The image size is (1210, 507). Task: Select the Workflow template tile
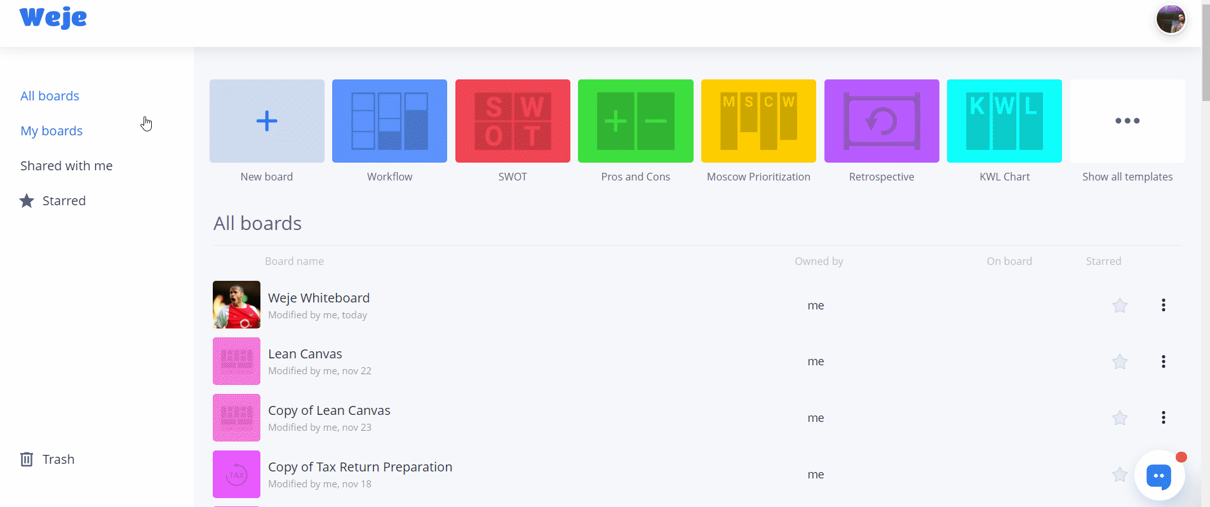click(x=389, y=121)
